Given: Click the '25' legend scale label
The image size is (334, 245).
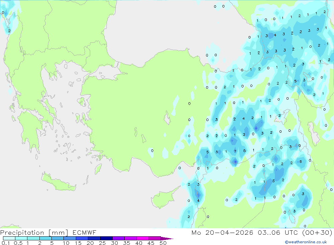Looking at the screenshot, I should click(x=103, y=243).
